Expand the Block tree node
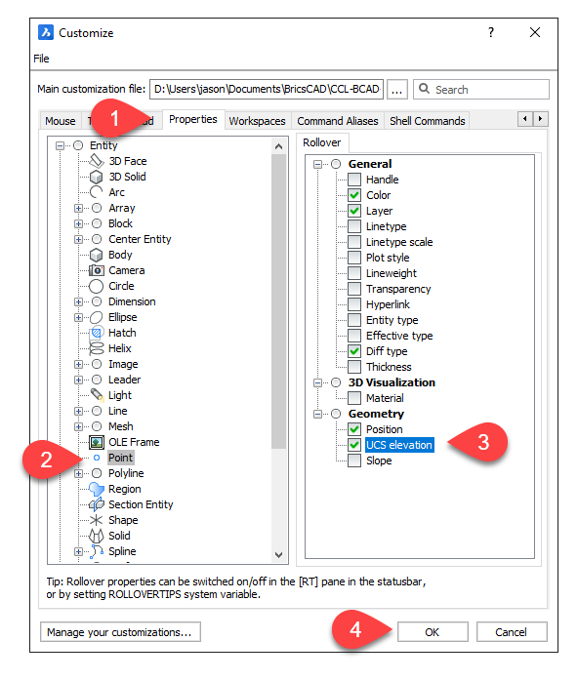Screen dimensions: 578x681 [x=78, y=223]
